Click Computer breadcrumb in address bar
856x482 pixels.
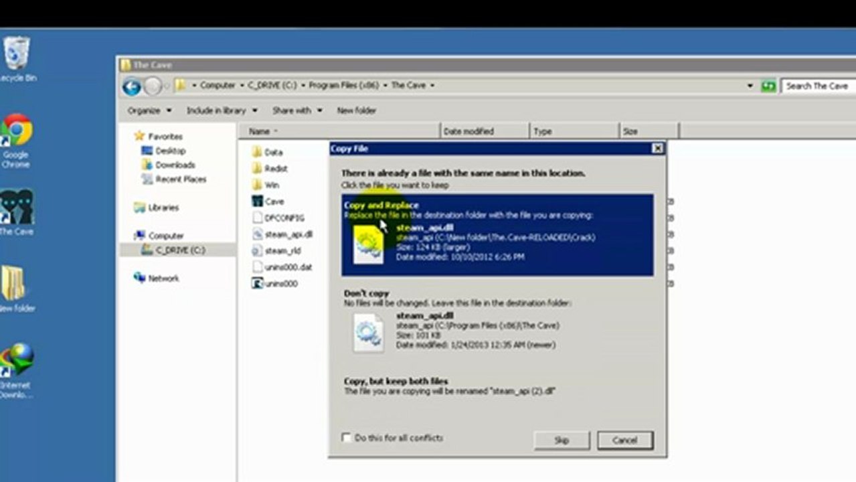(218, 86)
